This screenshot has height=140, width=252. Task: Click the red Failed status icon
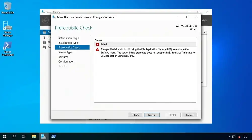(97, 44)
